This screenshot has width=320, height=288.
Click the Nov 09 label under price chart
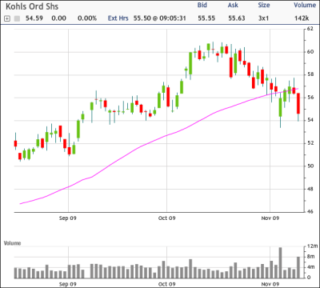click(x=270, y=218)
